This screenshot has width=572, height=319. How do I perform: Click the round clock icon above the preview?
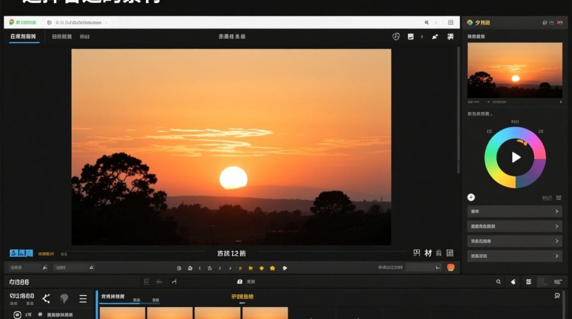pyautogui.click(x=396, y=37)
